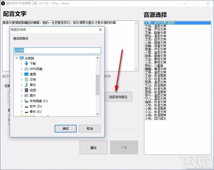214x170 pixels.
Task: Click folder tree scroll-down arrow
Action: [x=97, y=114]
